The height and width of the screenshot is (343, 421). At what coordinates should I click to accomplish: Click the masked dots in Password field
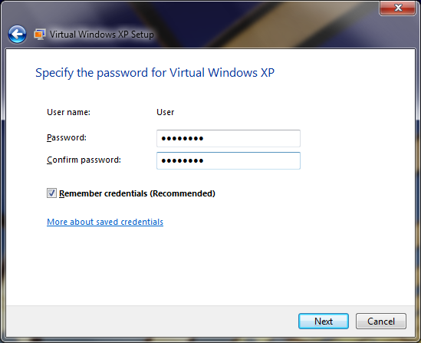coord(183,139)
